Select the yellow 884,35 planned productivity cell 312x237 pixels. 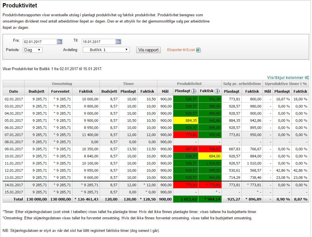coord(186,120)
